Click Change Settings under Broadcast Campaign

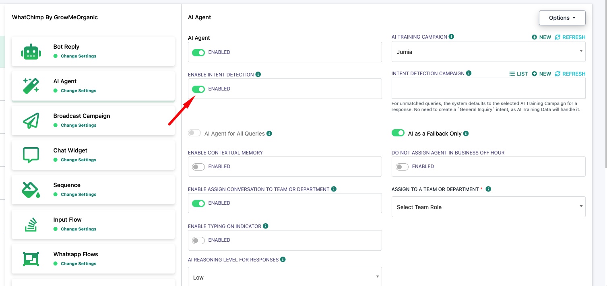pyautogui.click(x=78, y=125)
